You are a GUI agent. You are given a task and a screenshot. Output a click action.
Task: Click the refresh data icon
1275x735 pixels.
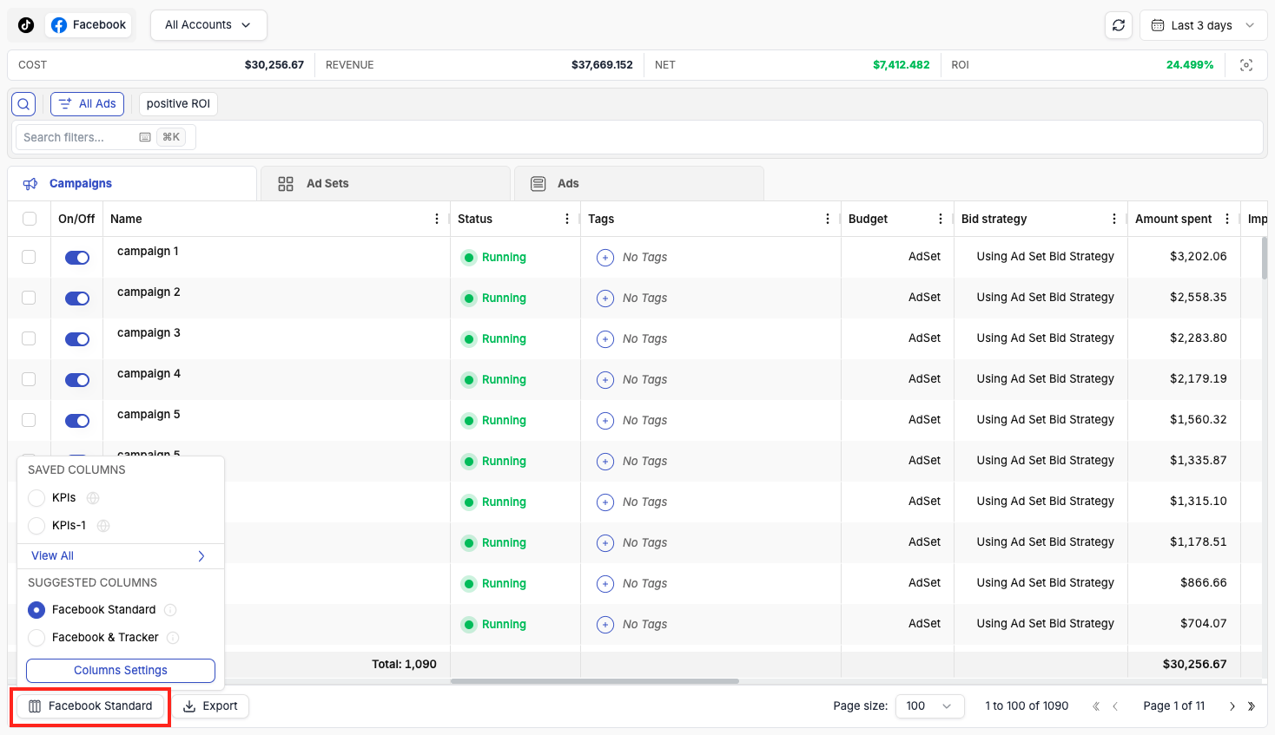(x=1119, y=25)
